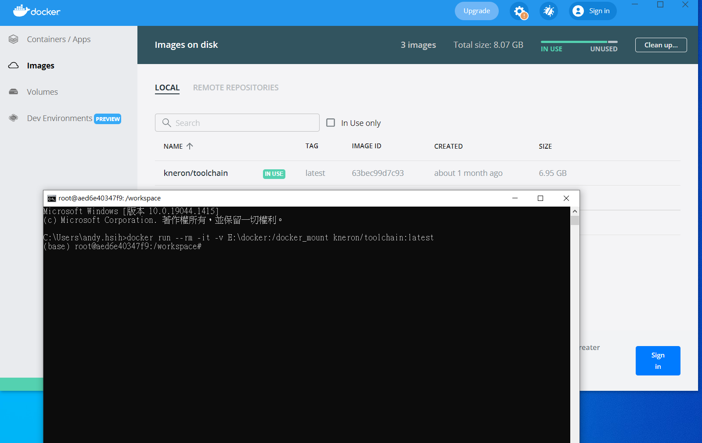
Task: Open Volumes section in sidebar
Action: coord(42,92)
